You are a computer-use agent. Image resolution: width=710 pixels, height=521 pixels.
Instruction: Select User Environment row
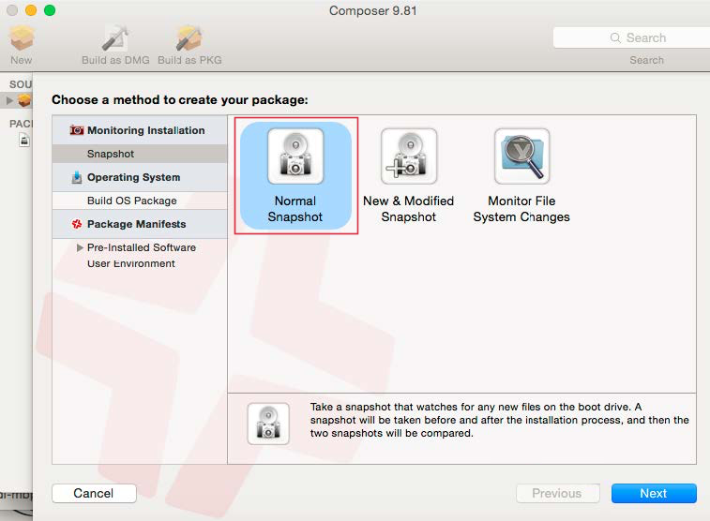pyautogui.click(x=140, y=263)
